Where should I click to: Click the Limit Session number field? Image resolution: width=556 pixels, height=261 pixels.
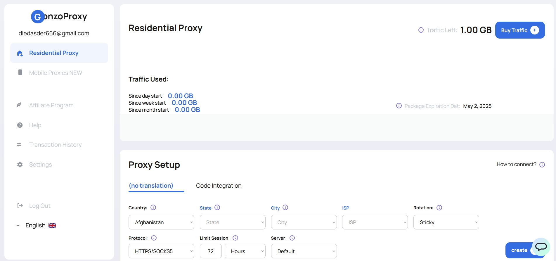tap(211, 251)
